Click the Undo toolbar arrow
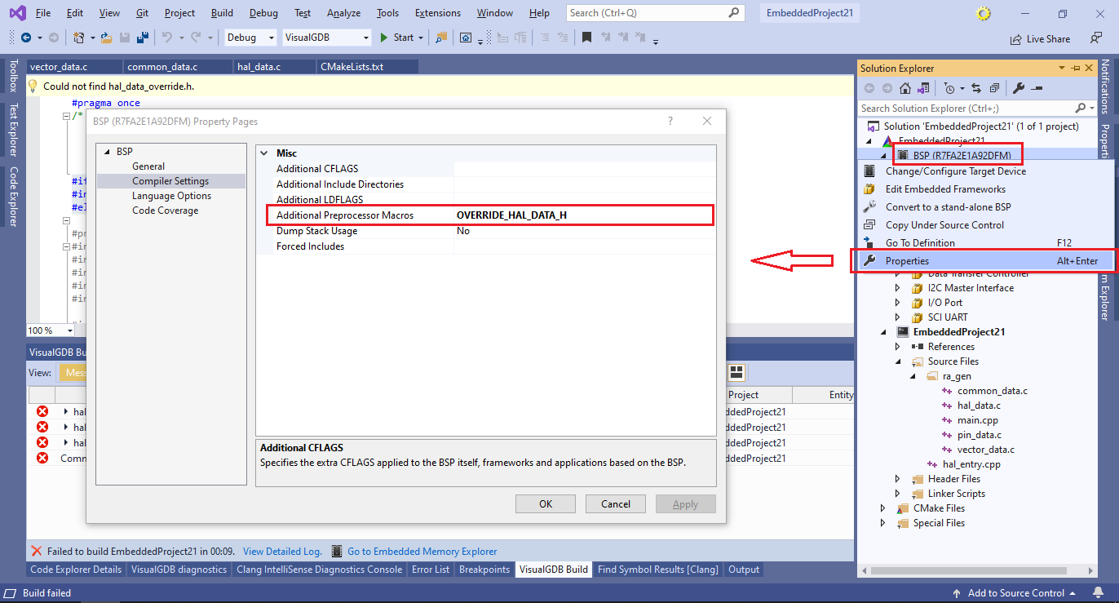 [x=166, y=38]
